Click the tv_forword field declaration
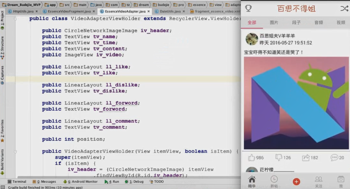 [85, 109]
